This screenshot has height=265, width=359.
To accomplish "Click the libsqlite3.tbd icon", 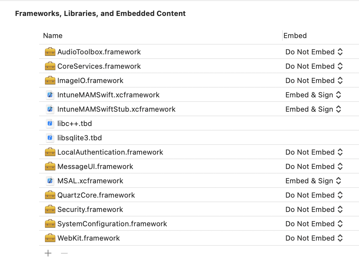I will pyautogui.click(x=50, y=138).
